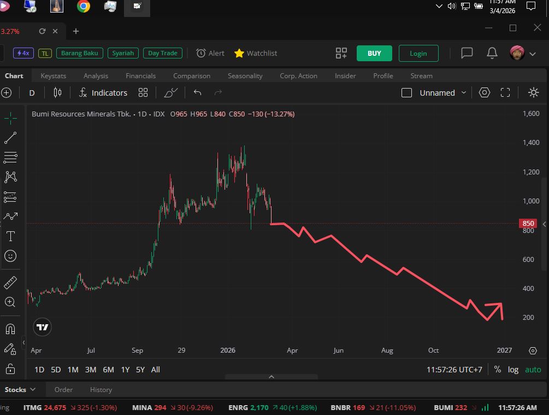Open the chat messages icon

(467, 53)
